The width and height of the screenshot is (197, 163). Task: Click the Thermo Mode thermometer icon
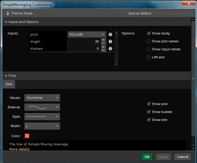point(8,13)
